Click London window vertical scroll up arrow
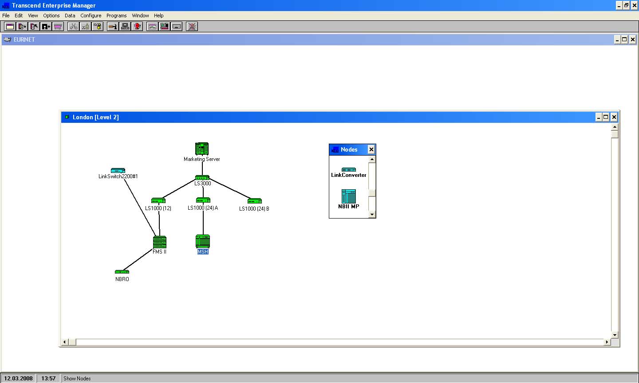The image size is (639, 383). (615, 127)
